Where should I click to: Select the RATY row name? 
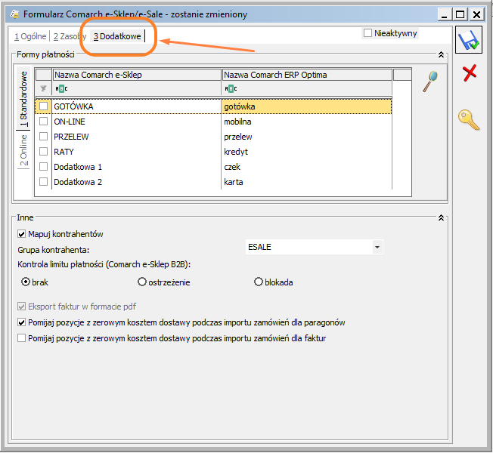pyautogui.click(x=64, y=152)
